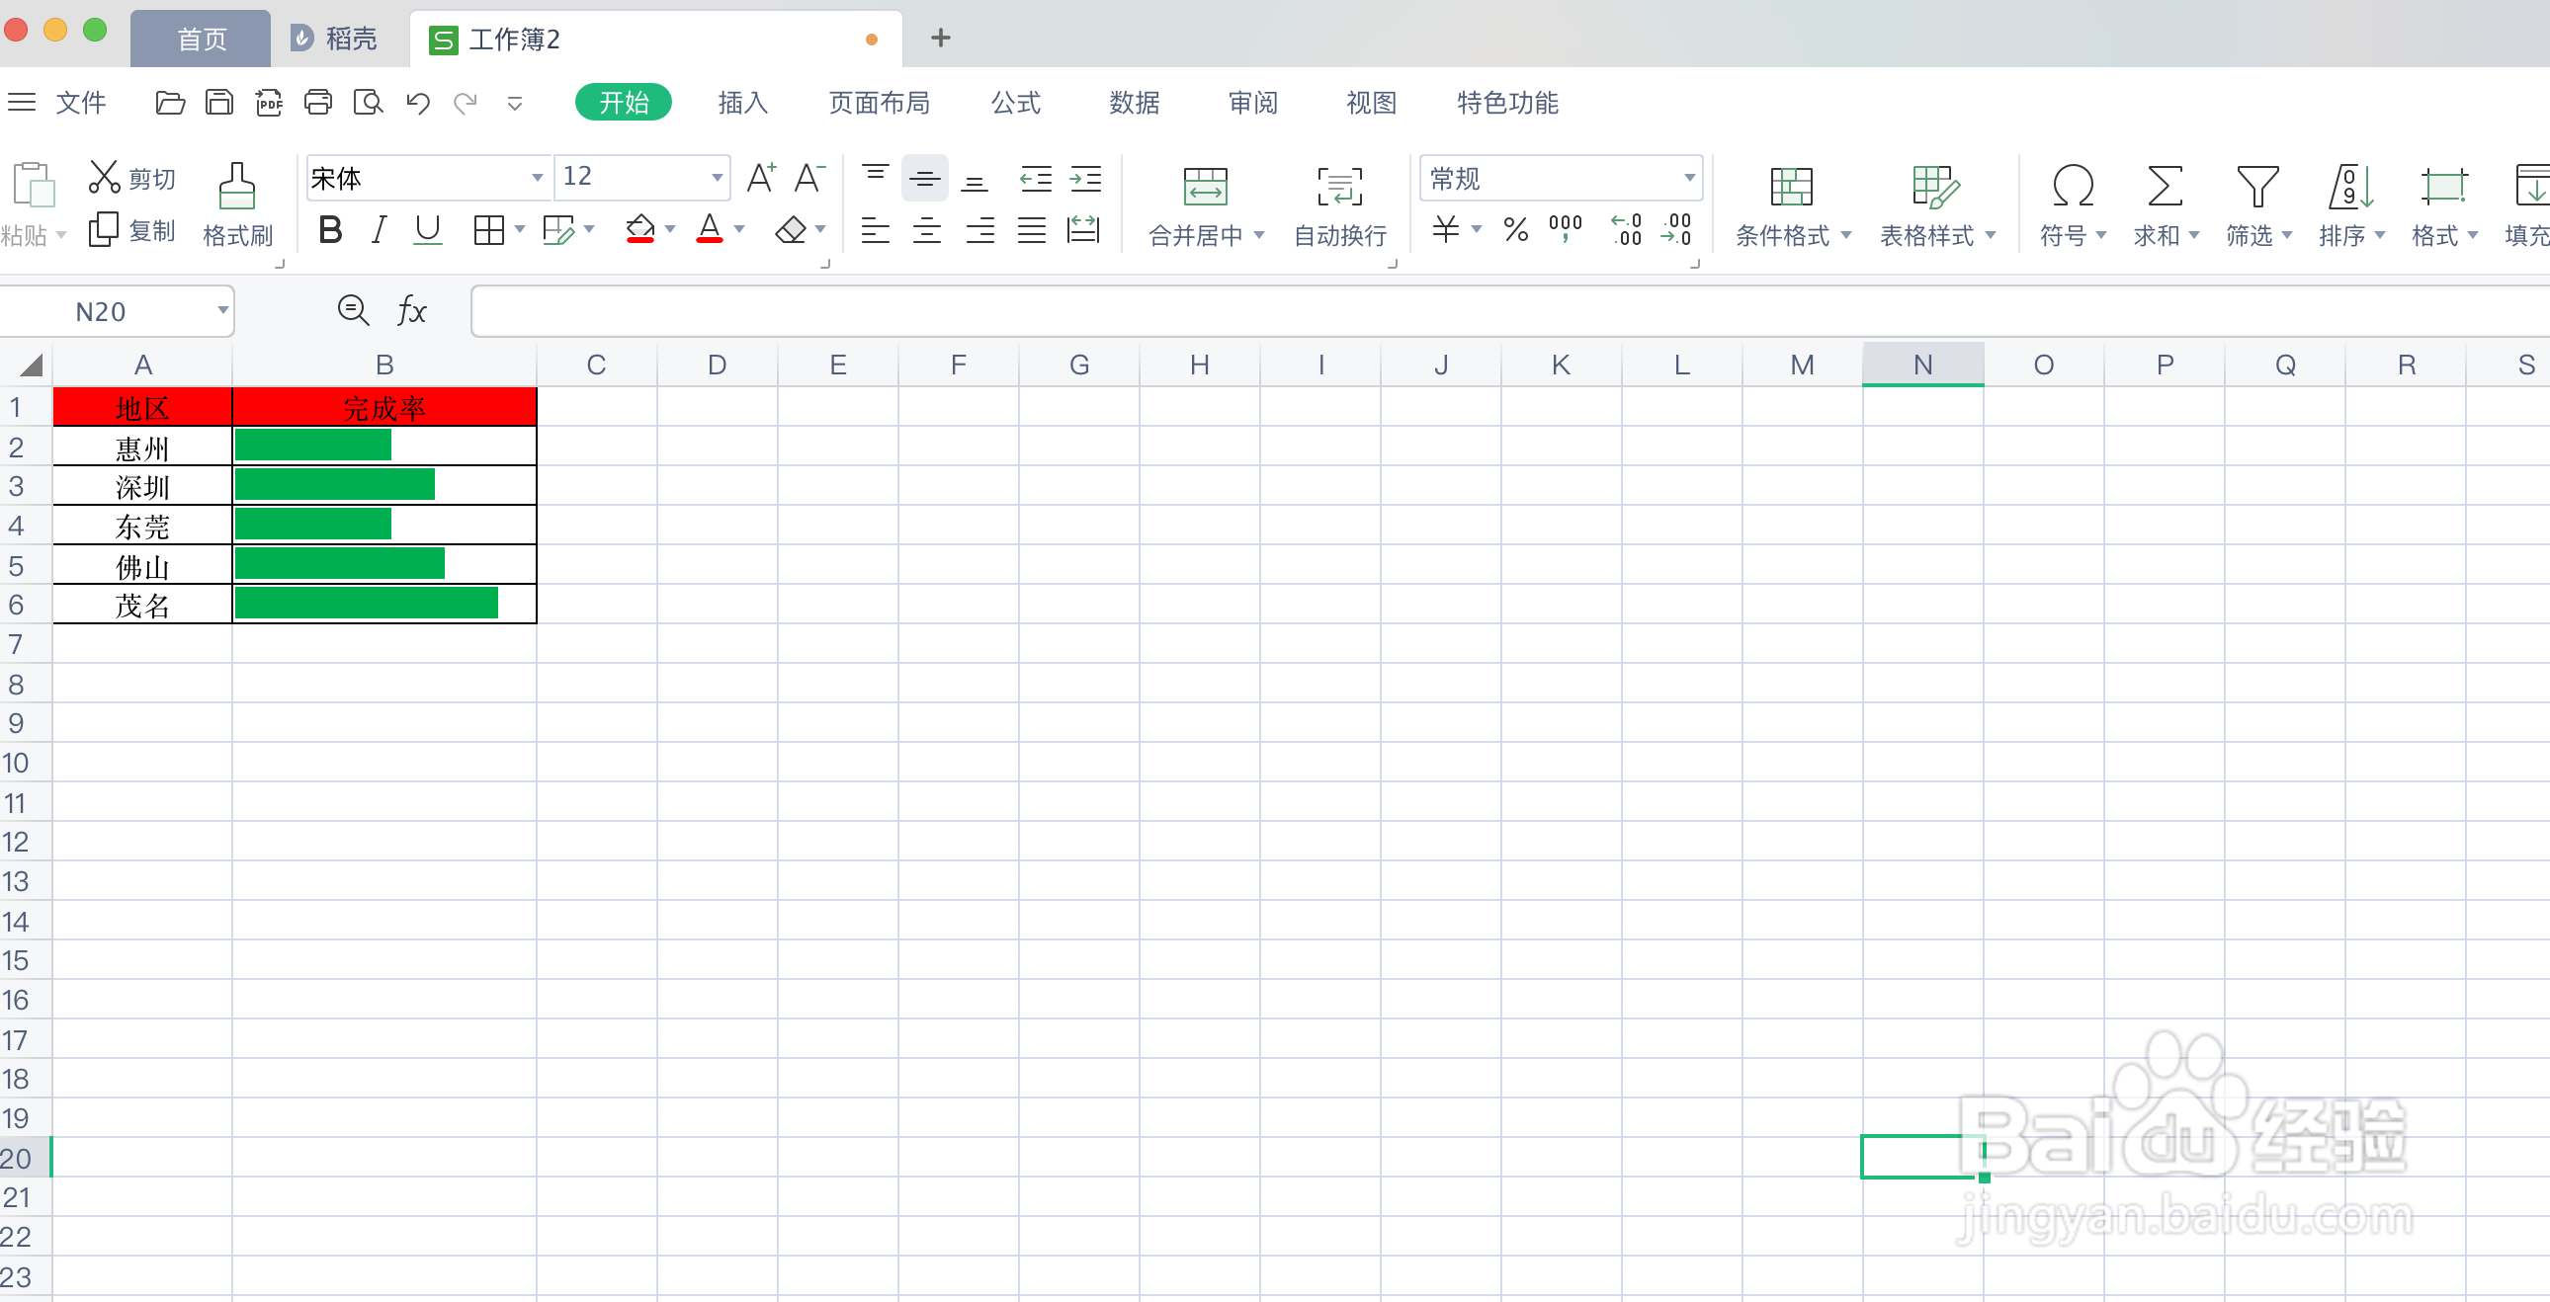Expand the fill color dropdown arrow
Image resolution: width=2550 pixels, height=1302 pixels.
pos(670,230)
